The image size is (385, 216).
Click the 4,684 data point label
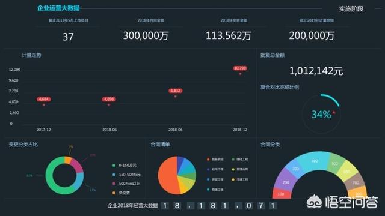[44, 99]
